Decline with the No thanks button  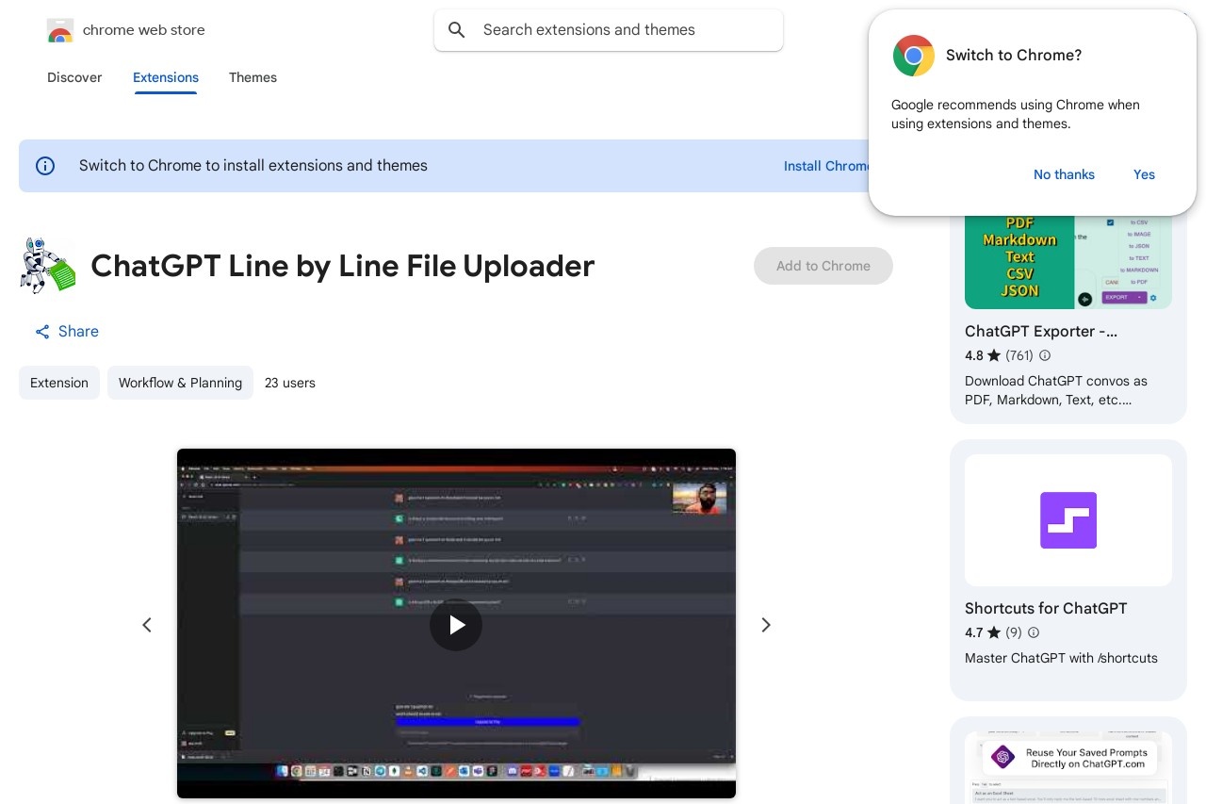coord(1064,174)
